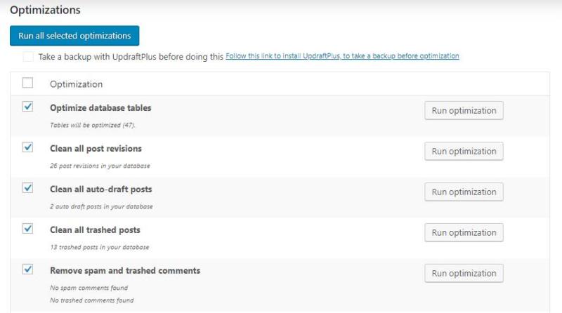Click Clean all post revisions label
Screen dimensions: 562x313
(96, 149)
